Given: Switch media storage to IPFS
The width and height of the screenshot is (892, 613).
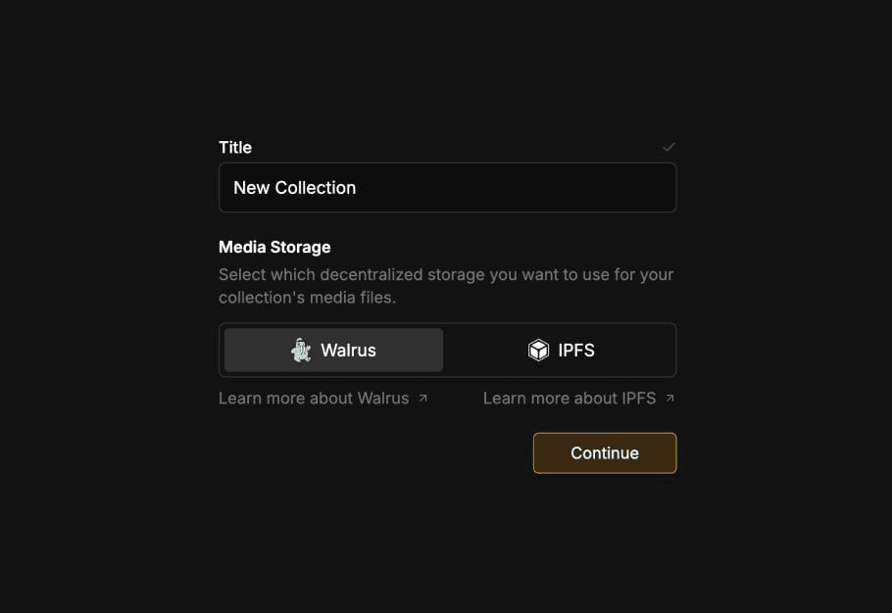Looking at the screenshot, I should coord(562,350).
